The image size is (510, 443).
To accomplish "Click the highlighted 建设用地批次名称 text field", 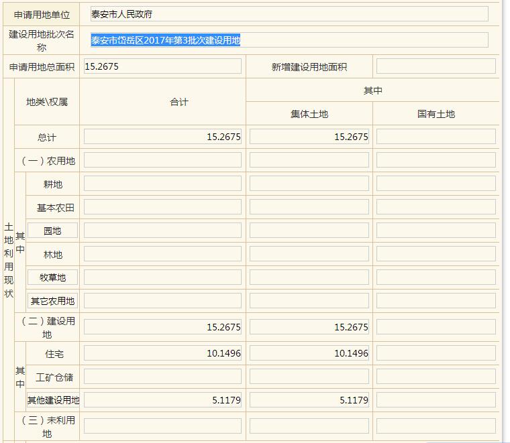I will click(289, 40).
